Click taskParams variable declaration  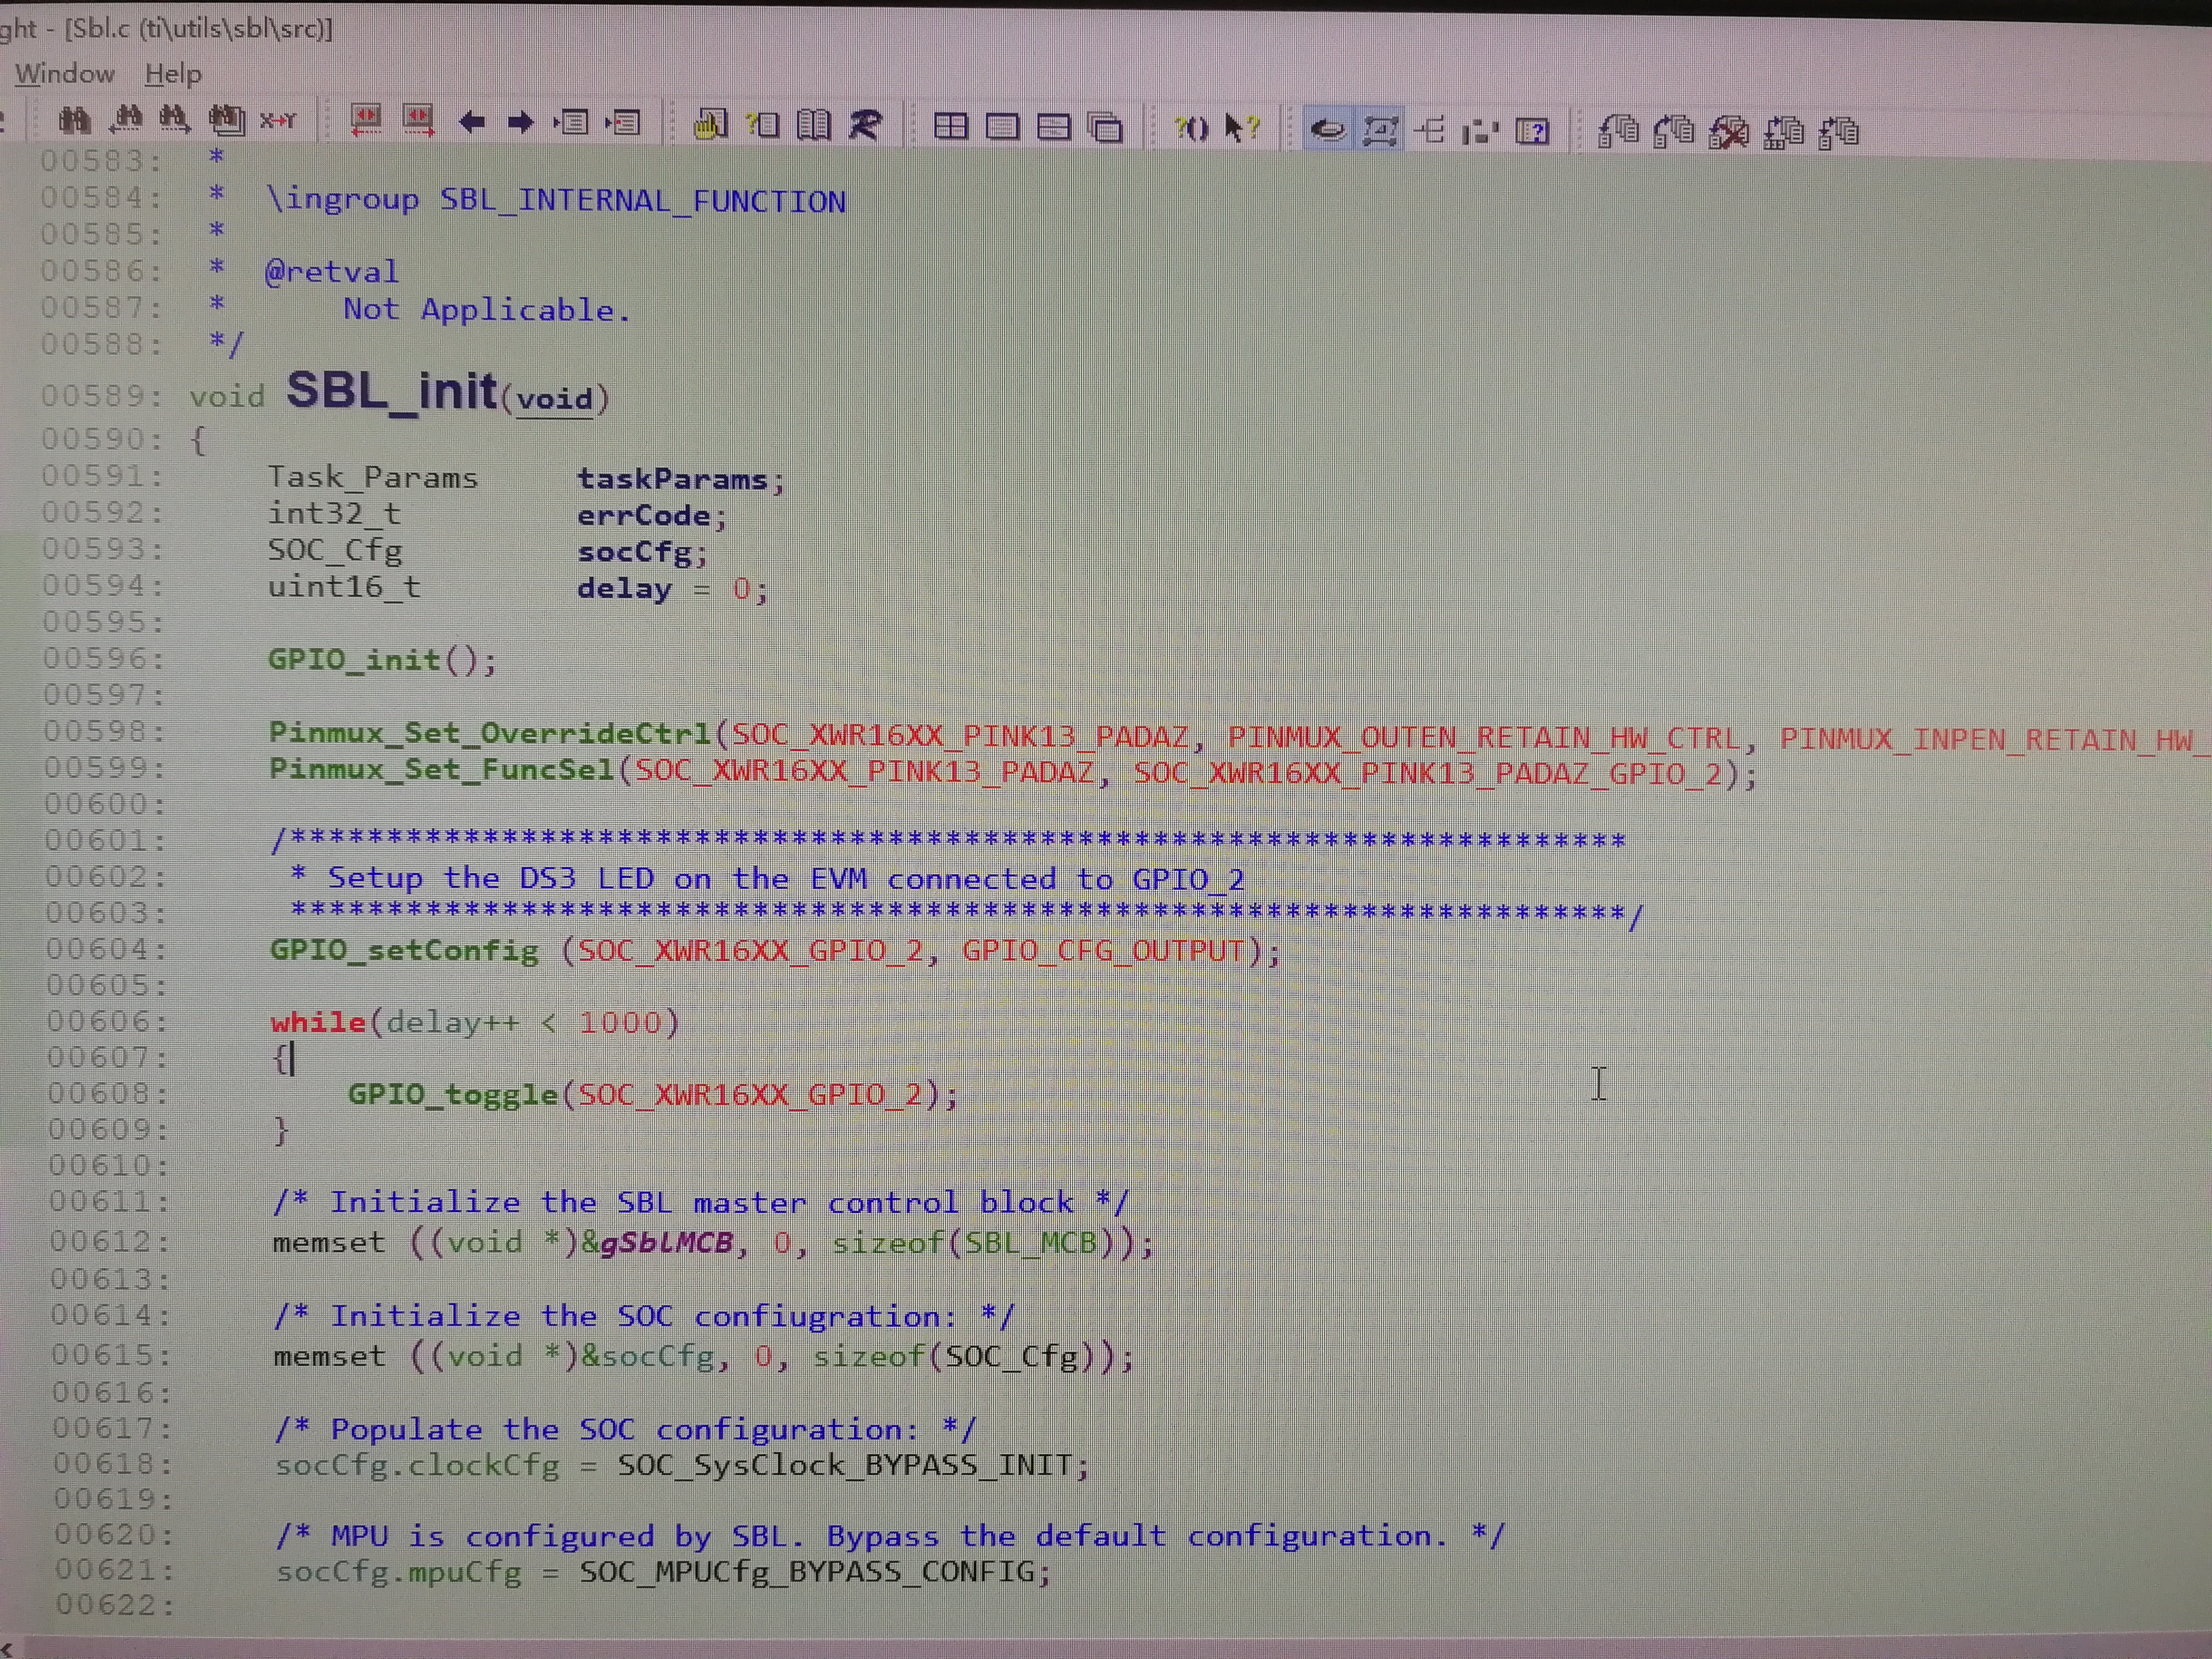pos(672,480)
